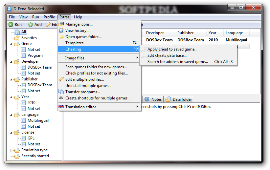Image resolution: width=270 pixels, height=170 pixels.
Task: Click the License folder icon in tree
Action: point(17,132)
